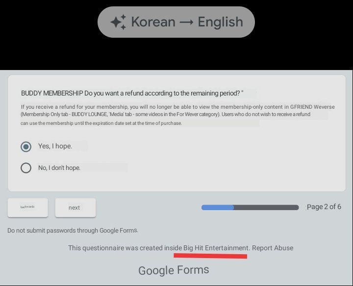The height and width of the screenshot is (286, 353).
Task: Open the Korean → English translation pill
Action: (176, 22)
